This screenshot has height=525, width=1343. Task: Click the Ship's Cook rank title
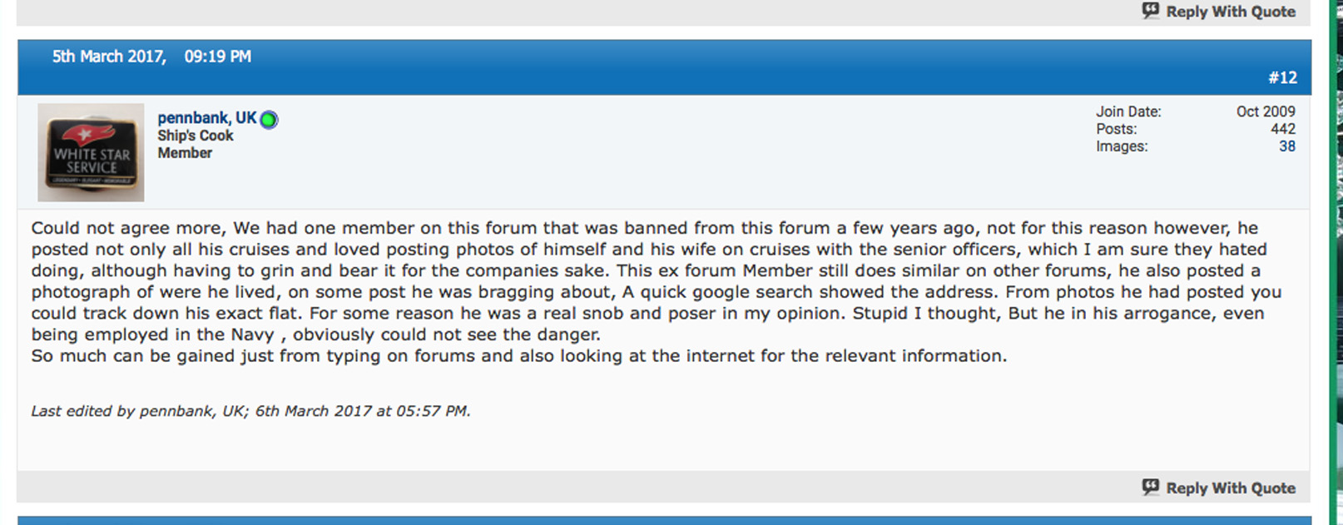[x=196, y=136]
